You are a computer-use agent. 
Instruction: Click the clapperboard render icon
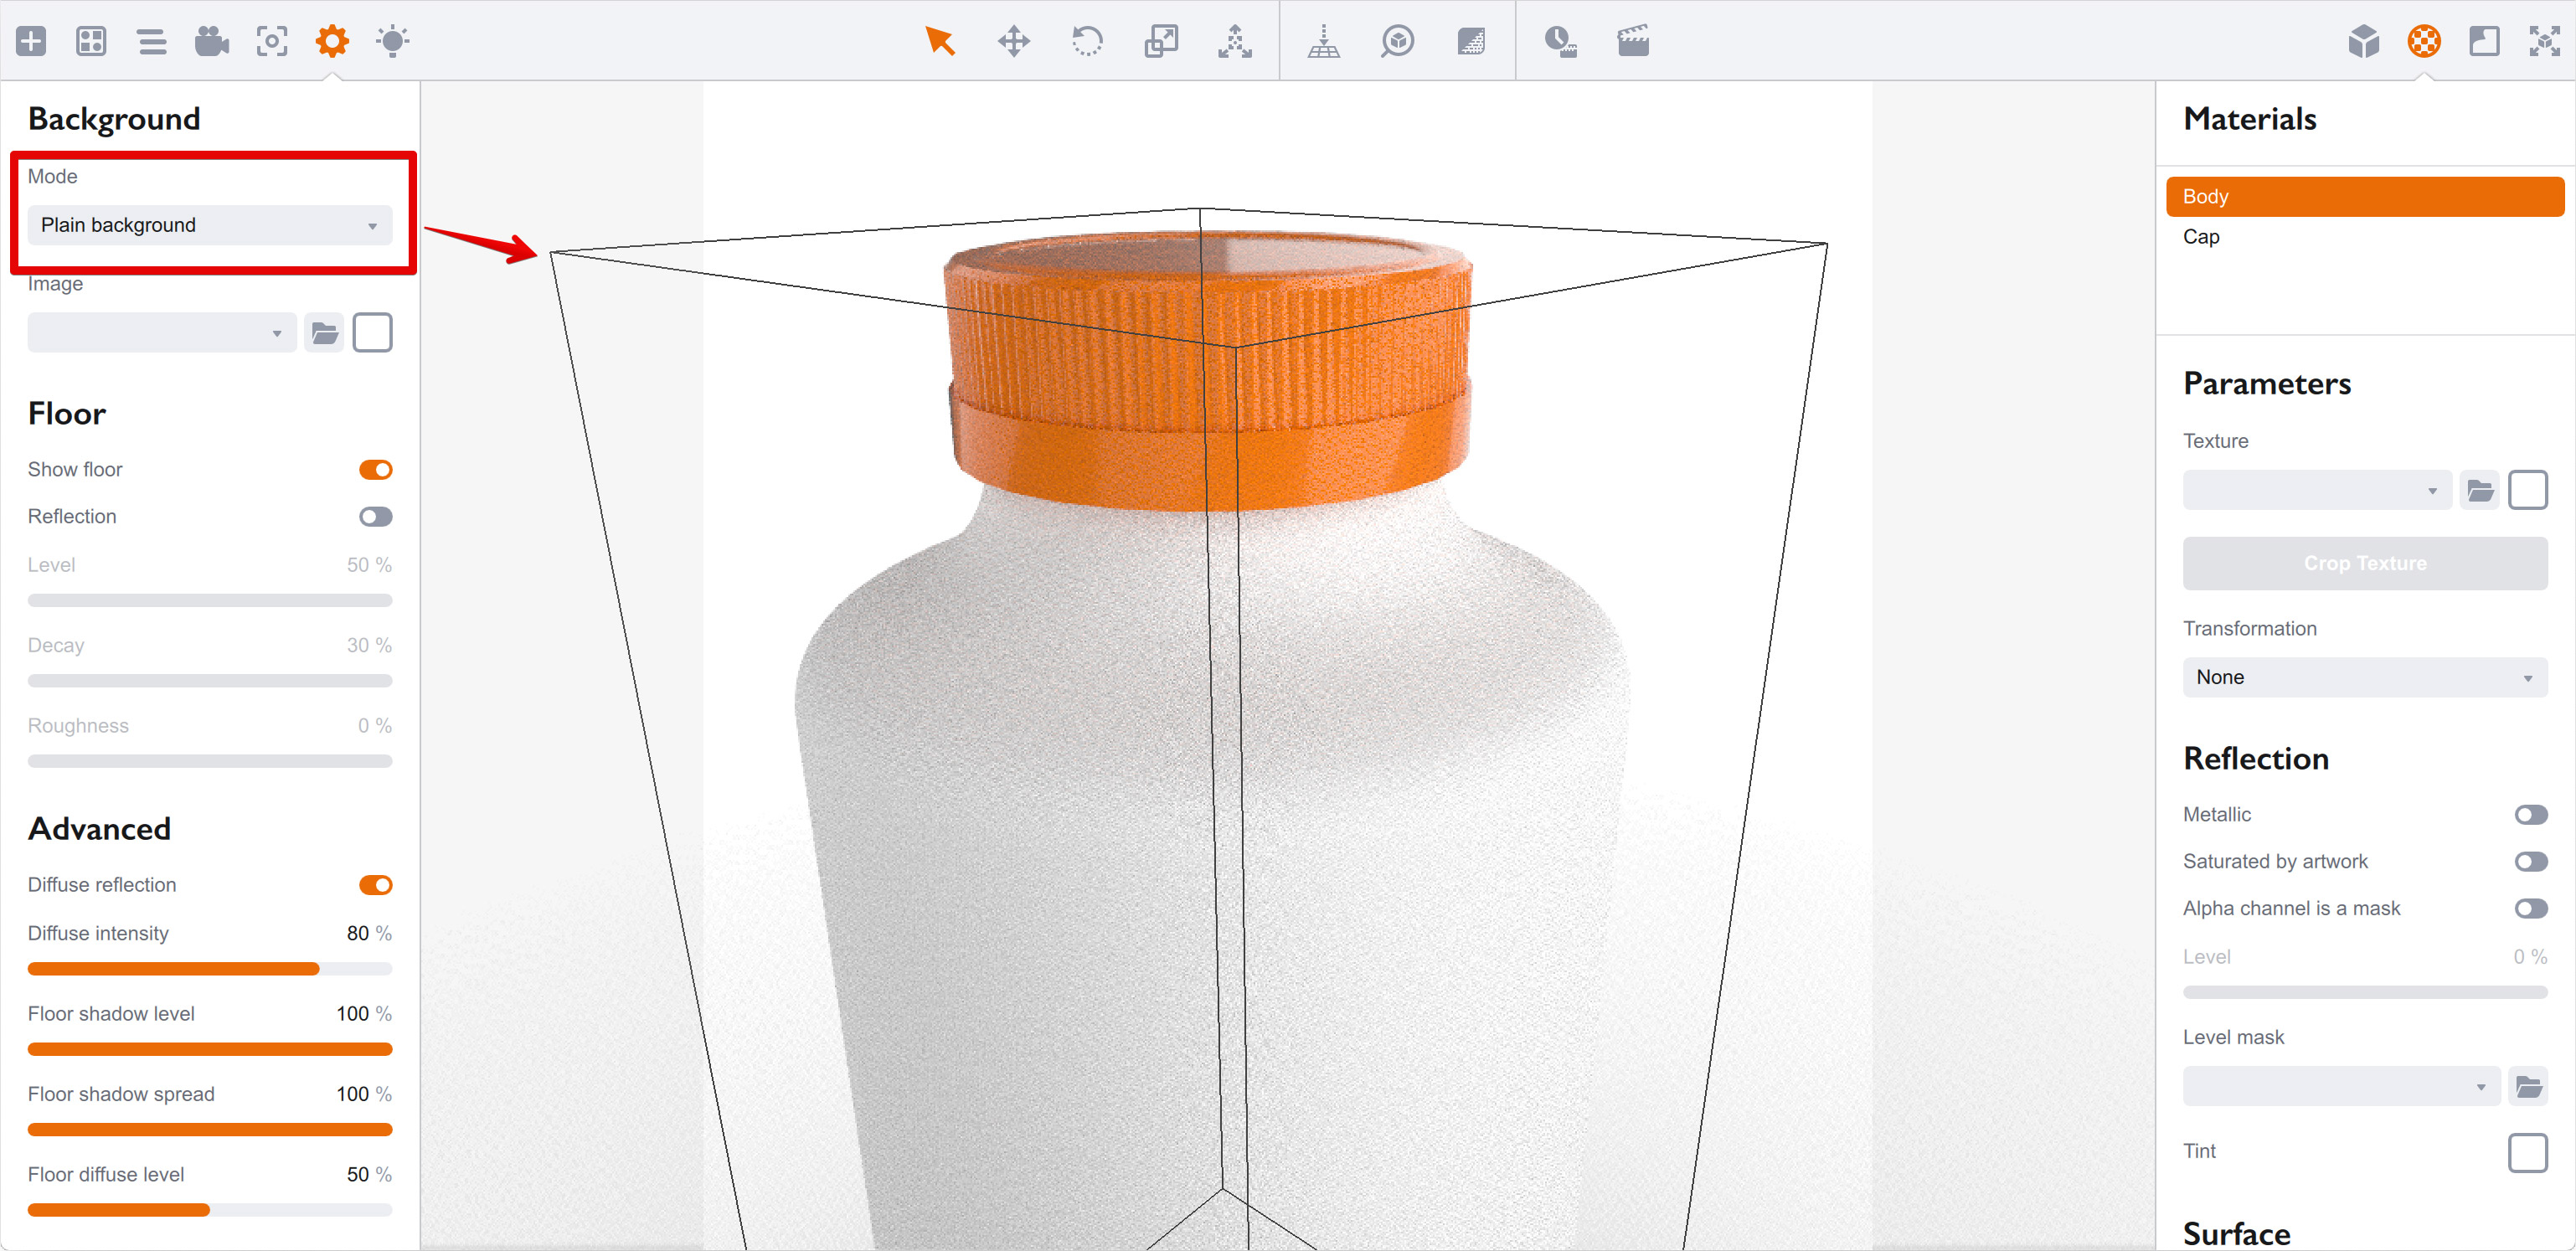click(x=1632, y=41)
